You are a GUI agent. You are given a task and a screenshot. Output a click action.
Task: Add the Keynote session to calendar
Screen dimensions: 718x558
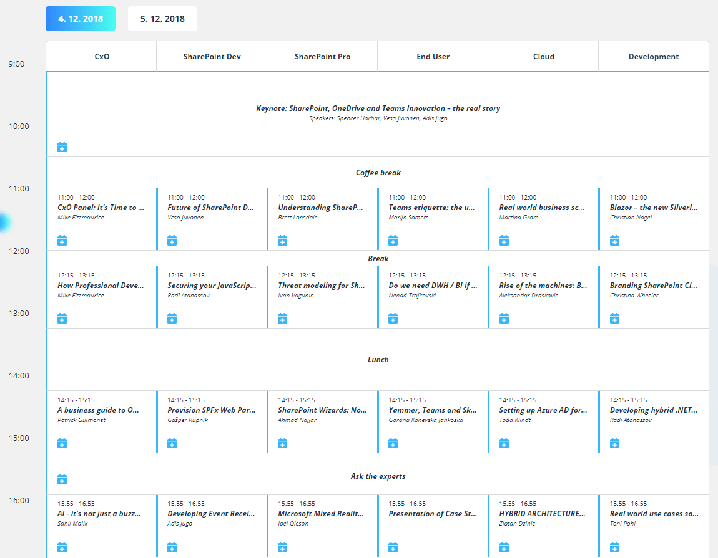pyautogui.click(x=62, y=147)
